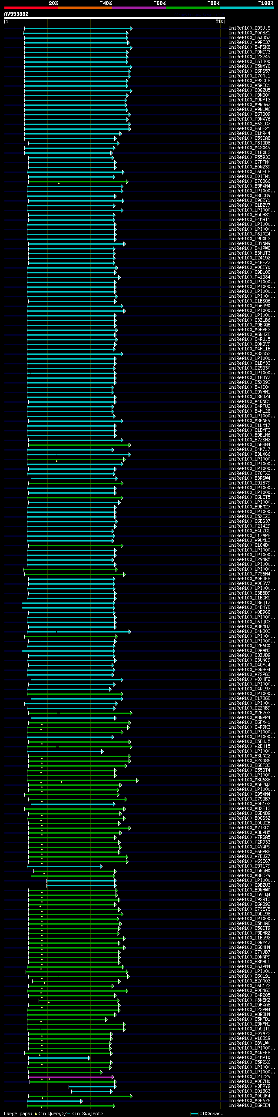Click the red ~20% identity legend segment
Image resolution: width=278 pixels, height=1117 pixels.
tap(31, 8)
